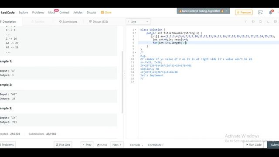Close the New Contest Rating Algorithm banner
Screen dimensions: 279x157
(226, 11)
